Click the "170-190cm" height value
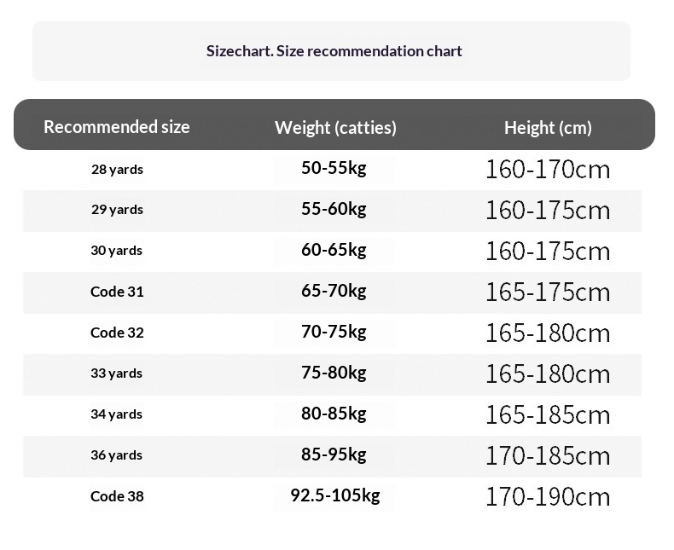 [x=548, y=497]
